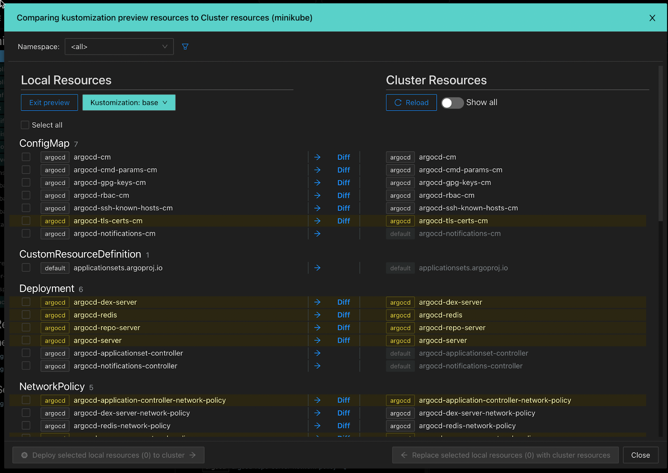
Task: Check the argocd-rbac-cm local resource checkbox
Action: tap(26, 195)
